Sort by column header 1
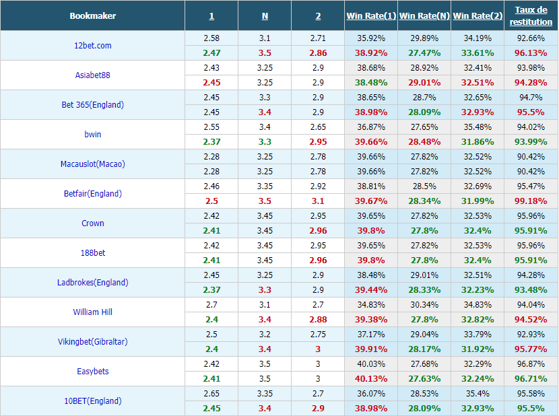 (211, 16)
